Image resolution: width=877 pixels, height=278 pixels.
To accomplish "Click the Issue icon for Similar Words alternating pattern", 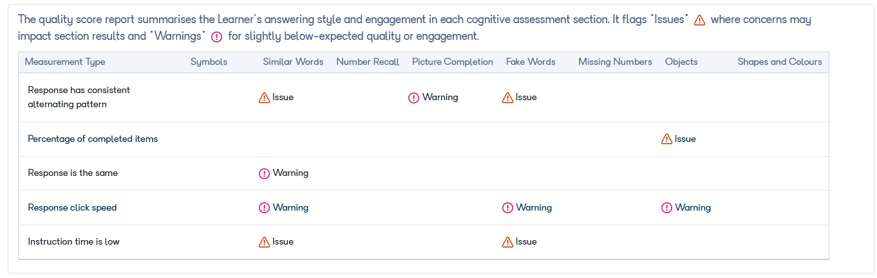I will 264,98.
